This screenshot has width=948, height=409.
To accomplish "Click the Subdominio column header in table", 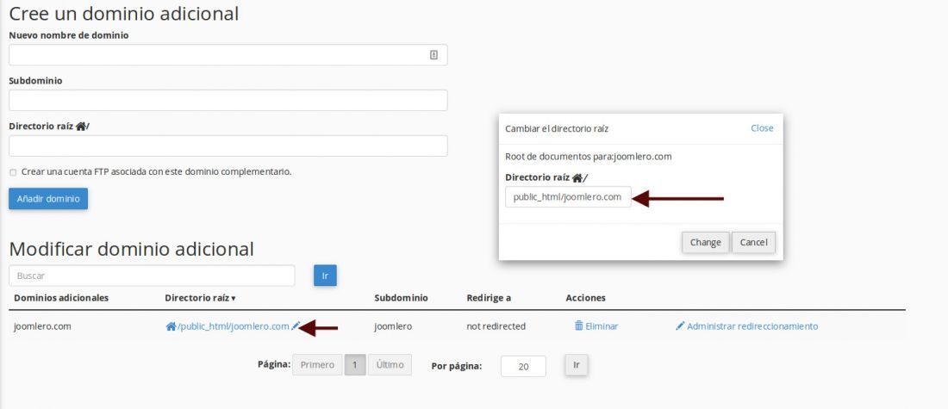I will (401, 298).
